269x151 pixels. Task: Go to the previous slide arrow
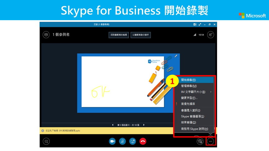pos(113,125)
